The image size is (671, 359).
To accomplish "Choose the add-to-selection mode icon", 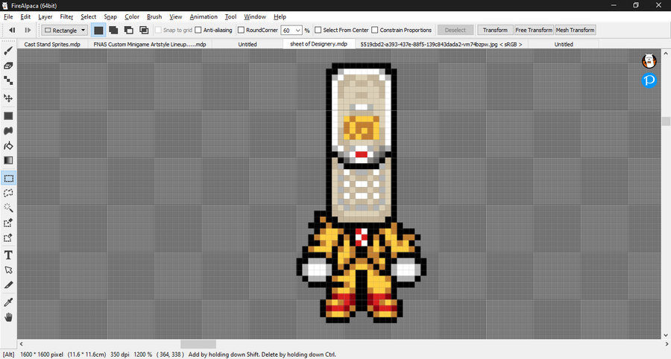I will pos(113,30).
